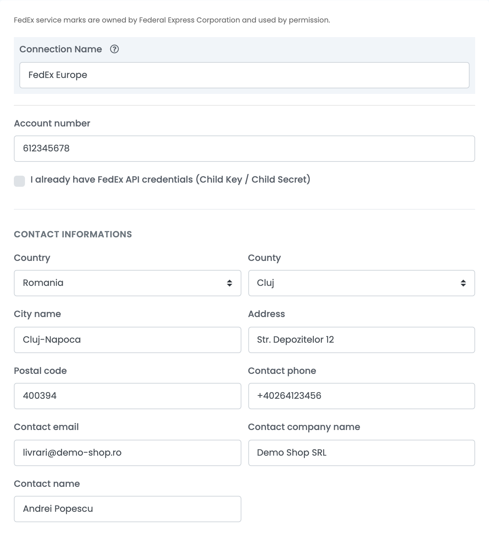Screen dimensions: 489x535
Task: Click the 'Account number' label
Action: pos(52,123)
